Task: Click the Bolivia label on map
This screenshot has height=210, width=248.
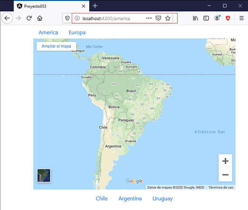Action: (x=114, y=107)
